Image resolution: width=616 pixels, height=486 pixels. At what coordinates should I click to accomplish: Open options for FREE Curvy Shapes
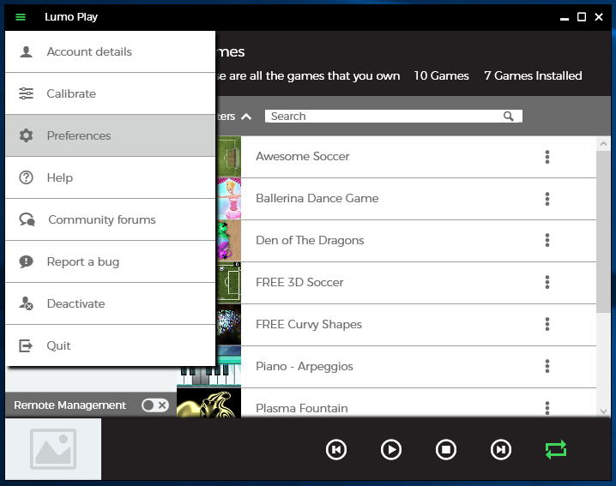coord(547,325)
